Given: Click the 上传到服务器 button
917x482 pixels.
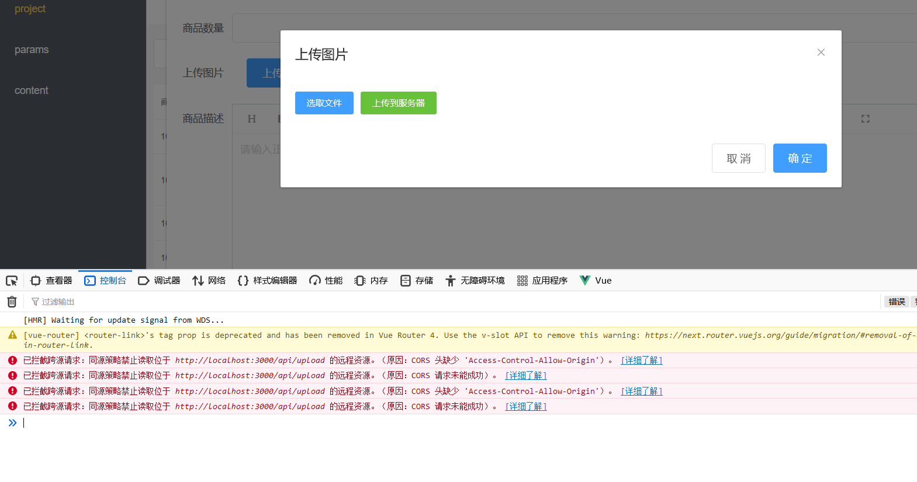Looking at the screenshot, I should [398, 103].
